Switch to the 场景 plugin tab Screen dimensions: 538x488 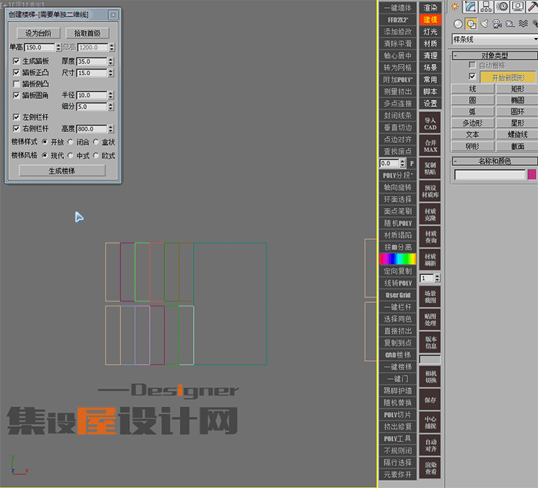[430, 67]
